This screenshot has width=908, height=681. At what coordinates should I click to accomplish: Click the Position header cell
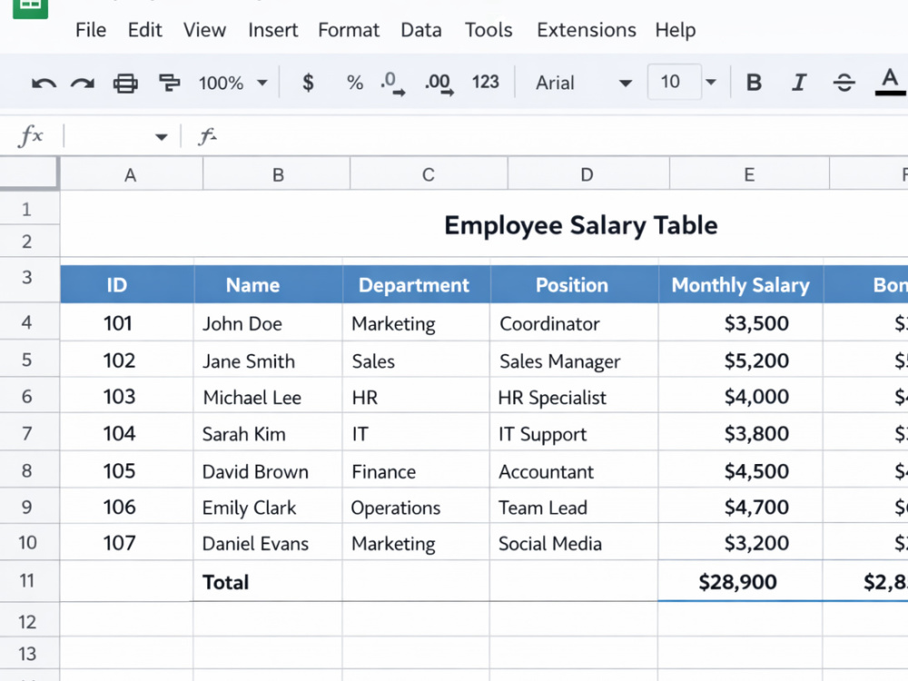click(x=574, y=284)
